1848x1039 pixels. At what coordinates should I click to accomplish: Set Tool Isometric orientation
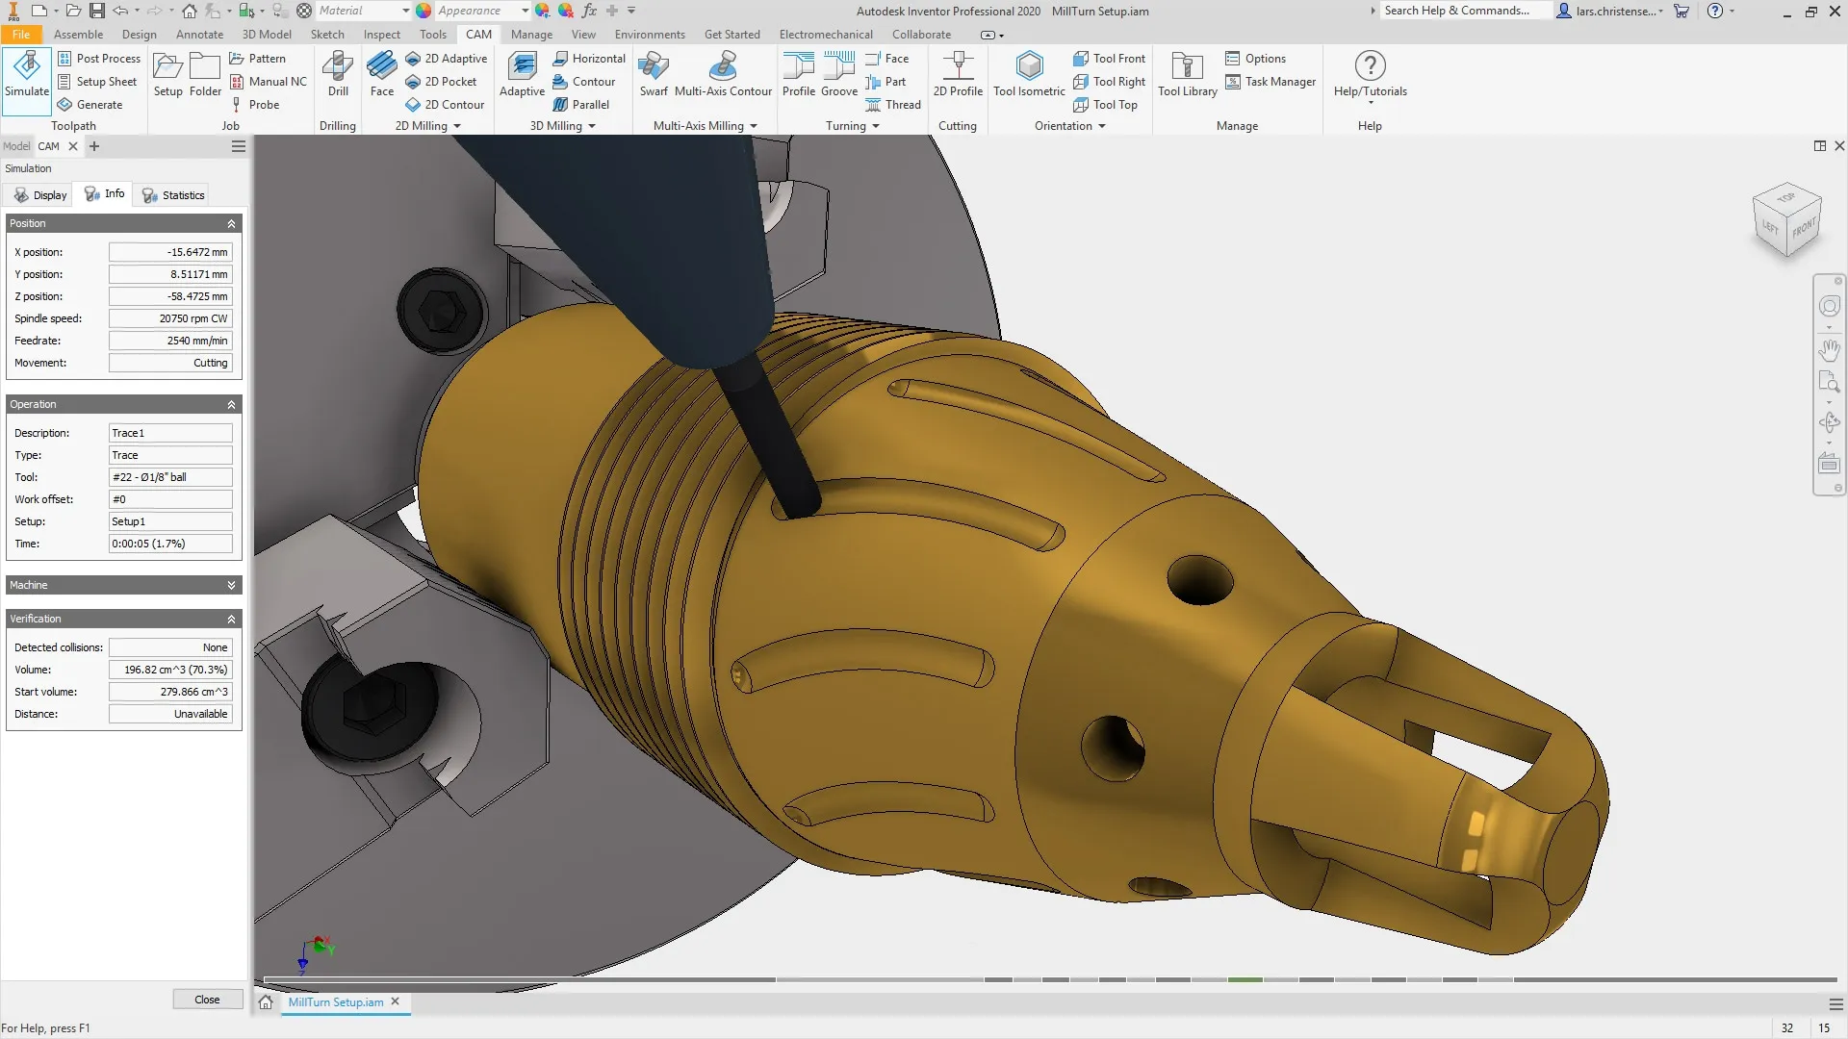tap(1029, 75)
